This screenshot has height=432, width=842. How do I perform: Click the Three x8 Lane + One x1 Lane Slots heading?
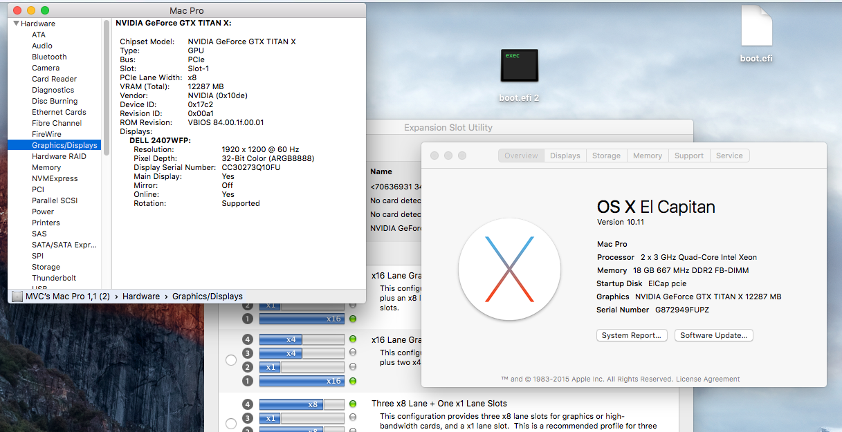tap(439, 403)
